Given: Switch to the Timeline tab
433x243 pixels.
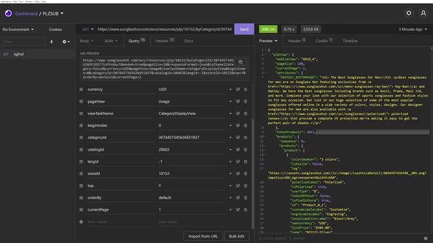Looking at the screenshot, I should point(350,40).
